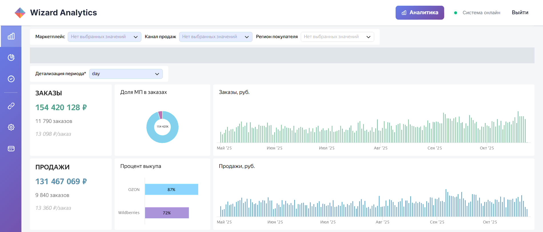This screenshot has width=543, height=232.
Task: Click the Wildberries axis label
Action: (x=129, y=213)
